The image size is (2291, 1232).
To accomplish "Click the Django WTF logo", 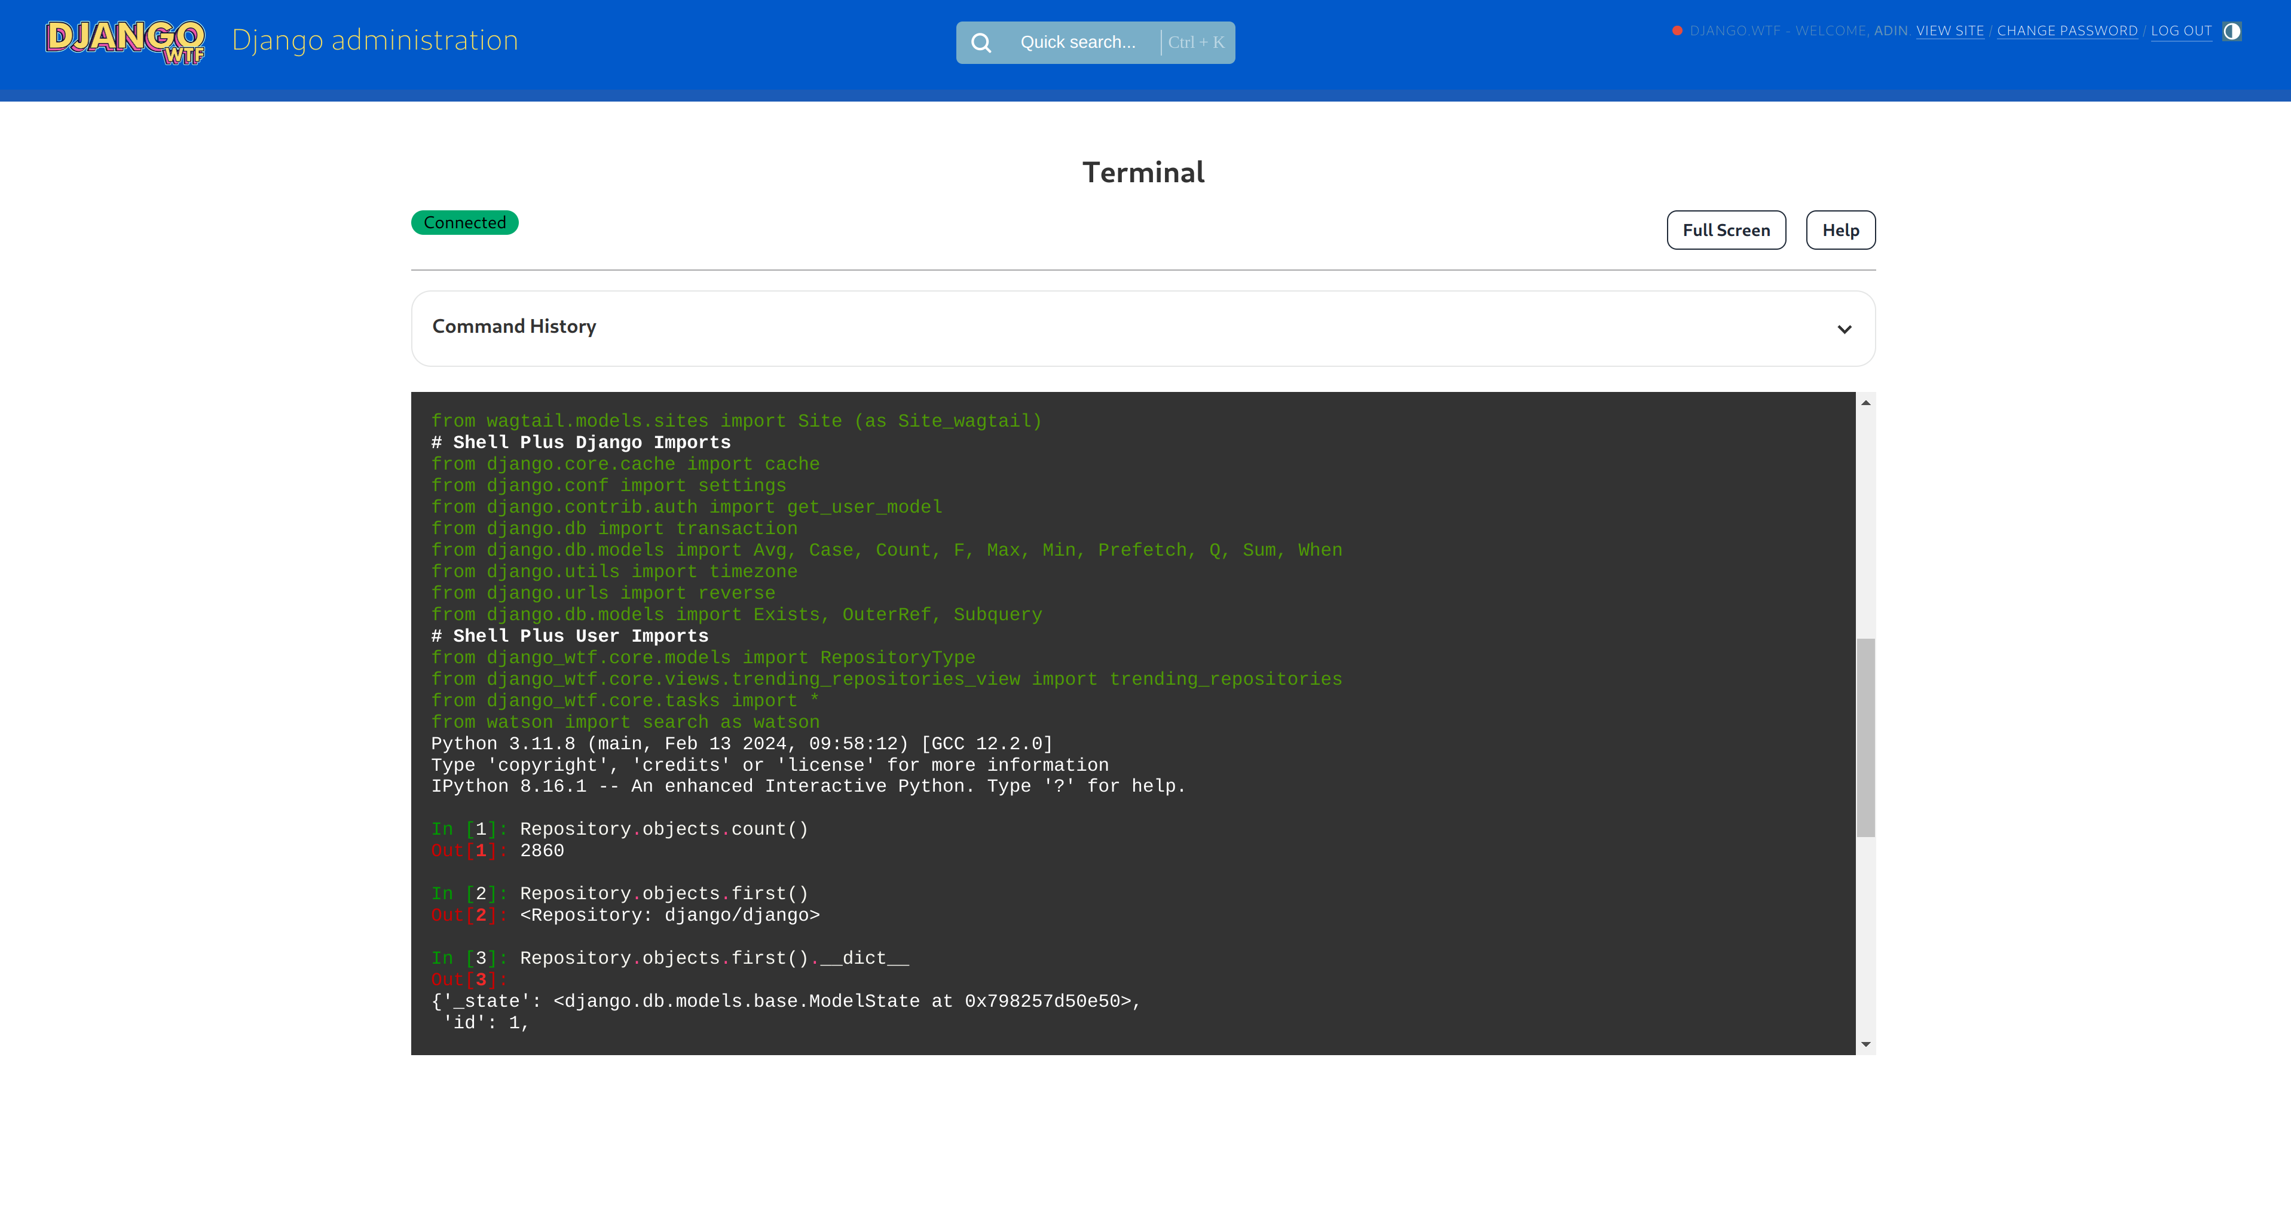I will pyautogui.click(x=126, y=41).
